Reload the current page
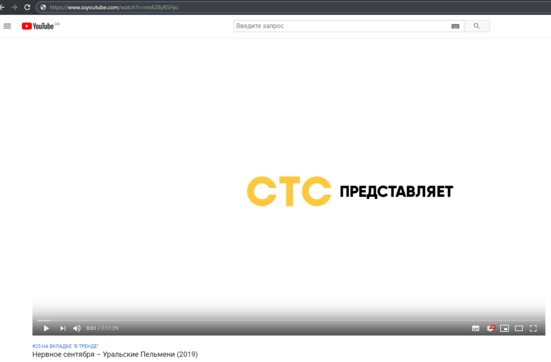Screen dimensions: 551x362 click(27, 7)
